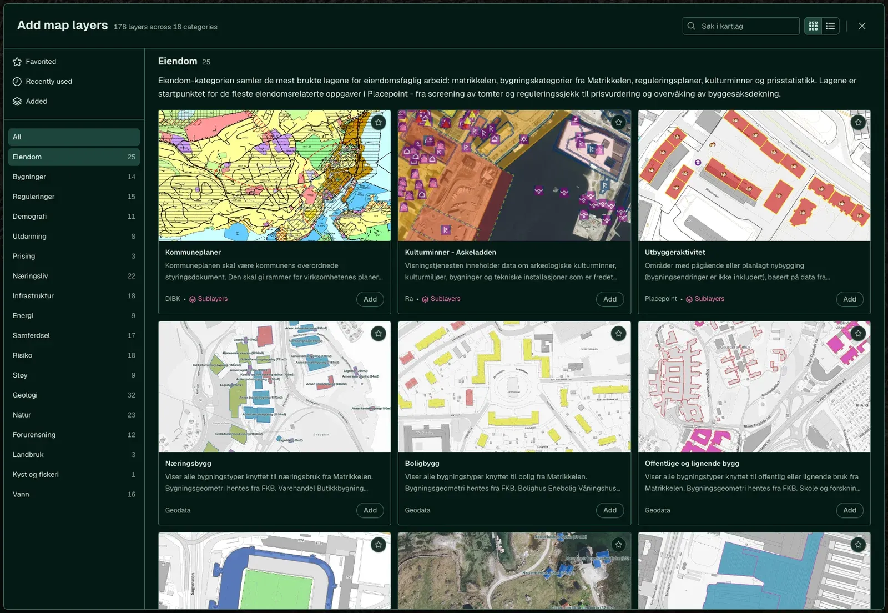Open the Reguleringer category
The image size is (888, 613).
[74, 197]
